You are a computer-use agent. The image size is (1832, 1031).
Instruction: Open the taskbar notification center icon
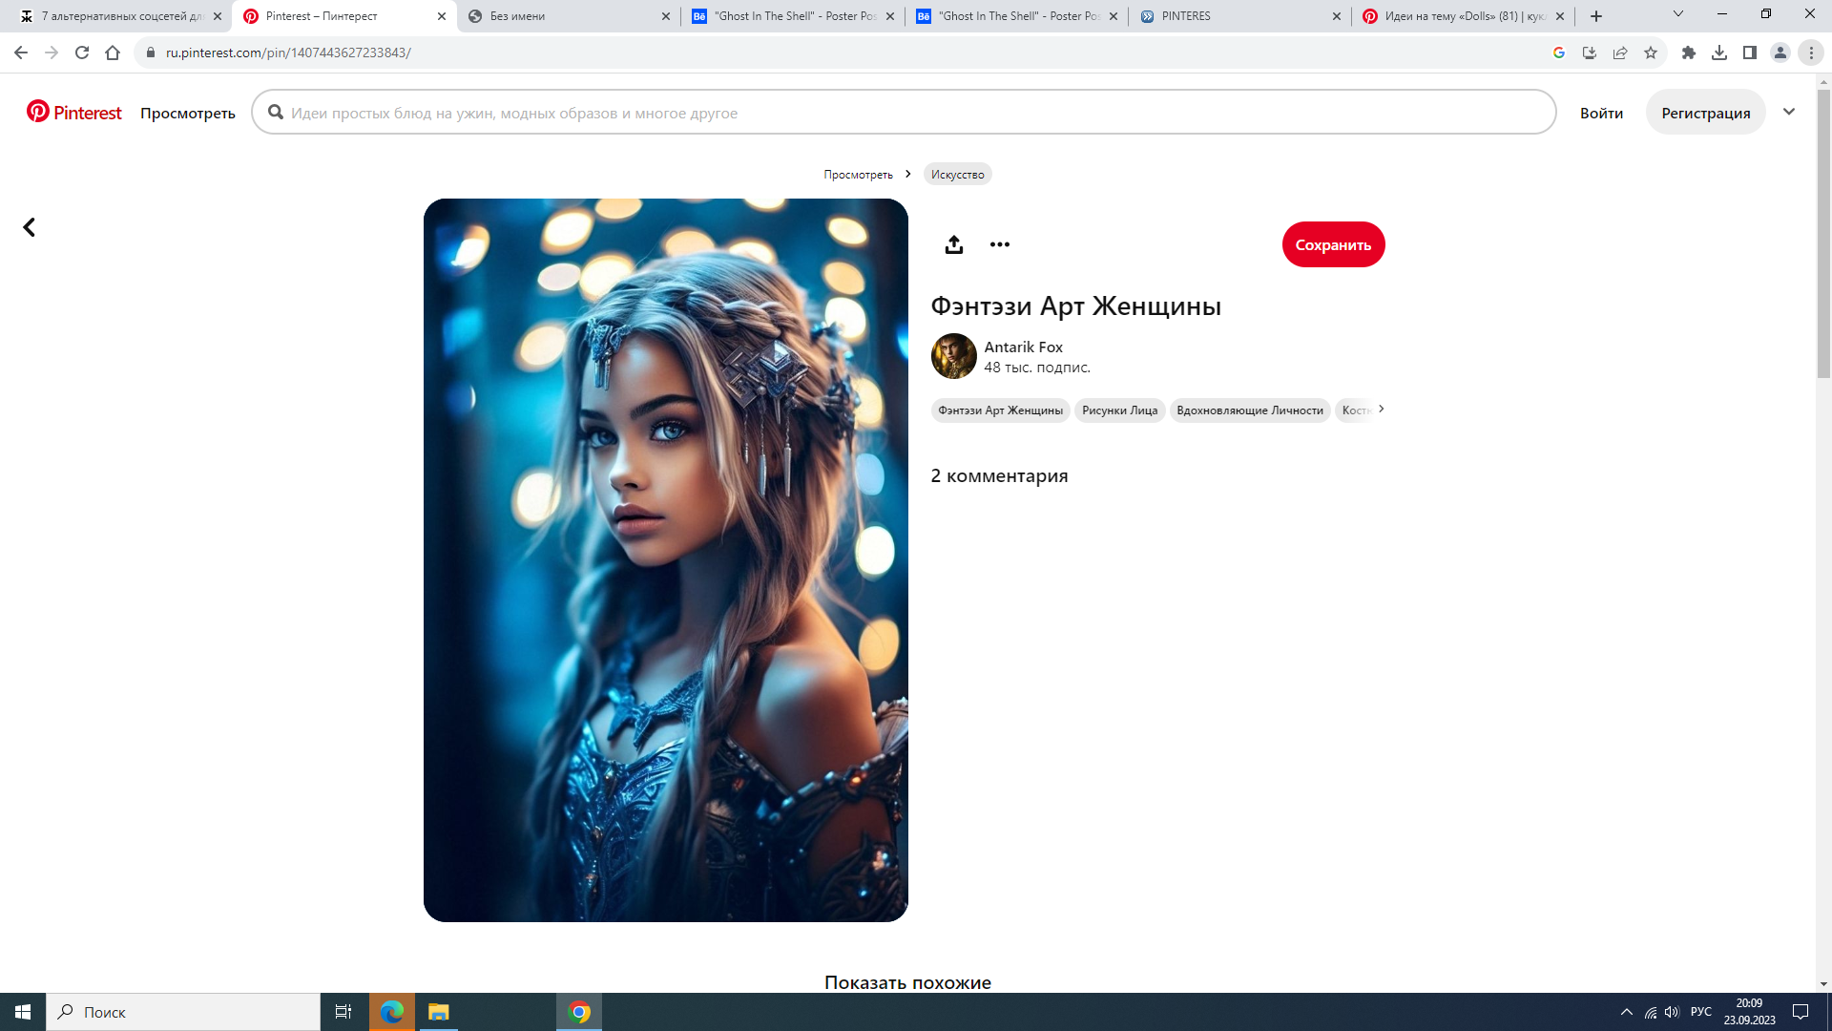(x=1801, y=1012)
